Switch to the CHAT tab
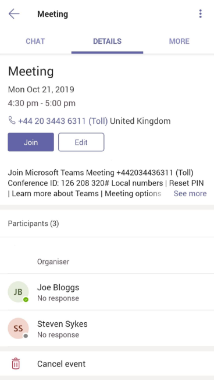Image resolution: width=214 pixels, height=380 pixels. [x=35, y=41]
